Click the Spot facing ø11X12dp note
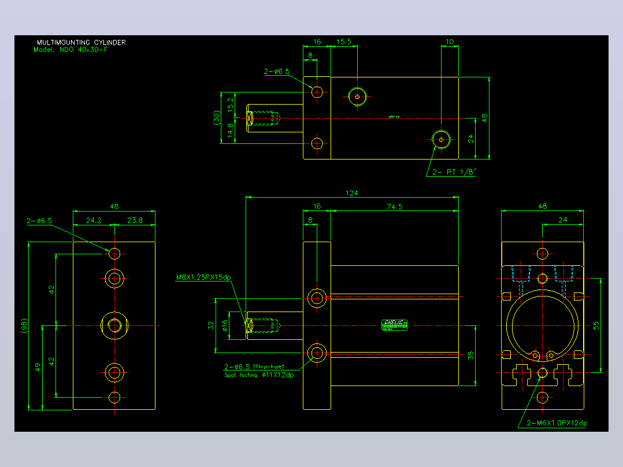Viewport: 623px width, 467px height. (x=259, y=375)
